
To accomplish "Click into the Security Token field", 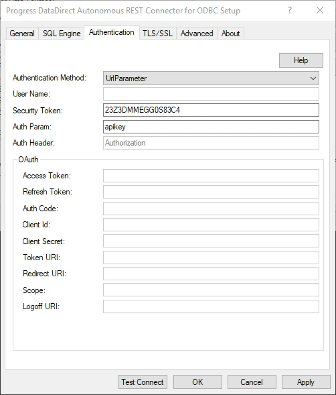I will pyautogui.click(x=211, y=110).
